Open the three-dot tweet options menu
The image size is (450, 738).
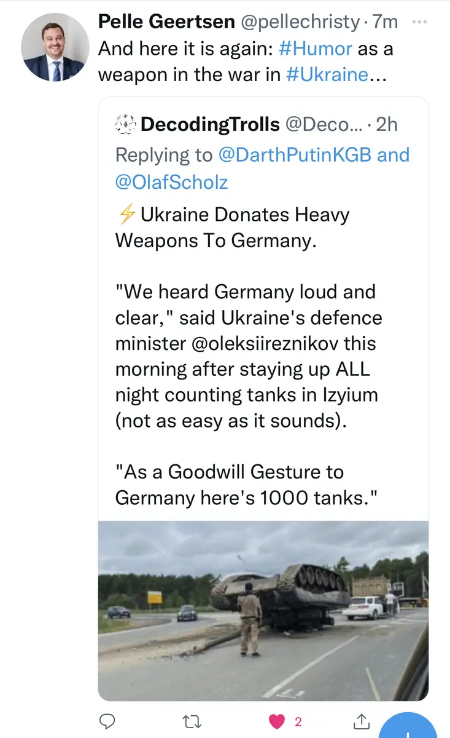(x=419, y=22)
